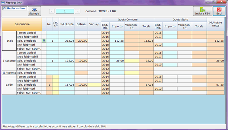Click yellow Var. +/- field in Saldo Abit. principale
This screenshot has height=130, width=228.
pyautogui.click(x=94, y=85)
